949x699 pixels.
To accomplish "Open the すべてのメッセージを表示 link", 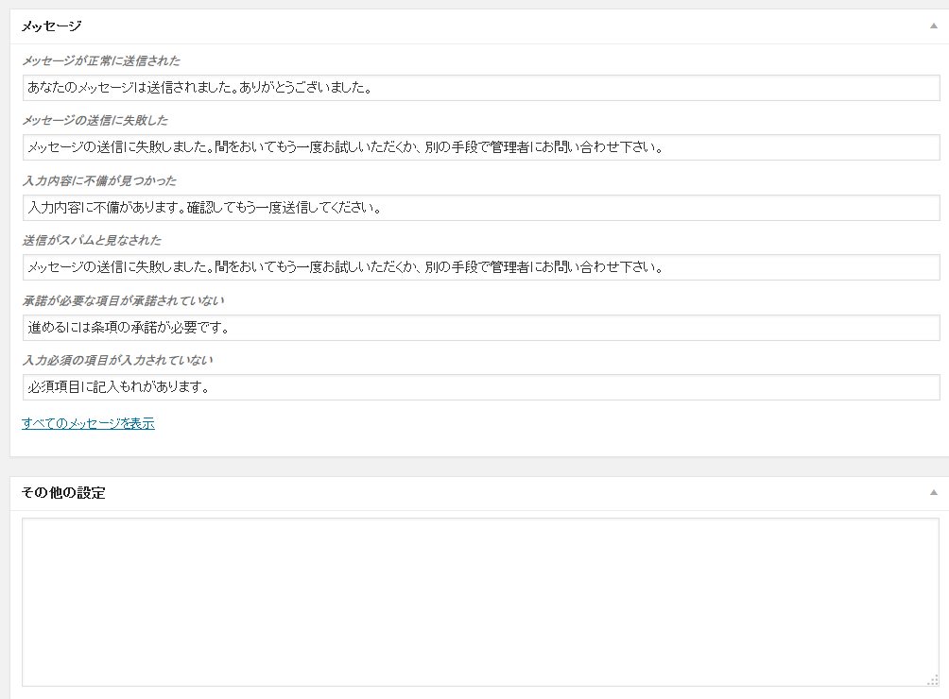I will click(x=88, y=423).
